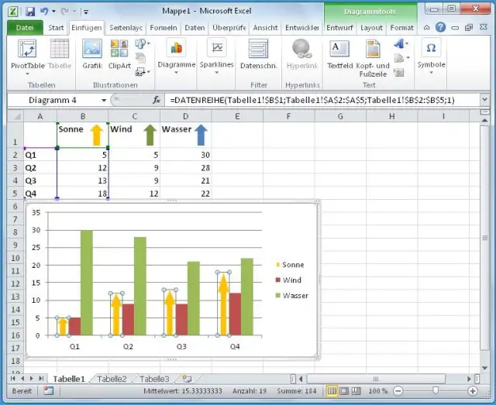496x405 pixels.
Task: Switch to the Tabelle2 sheet tab
Action: 112,379
